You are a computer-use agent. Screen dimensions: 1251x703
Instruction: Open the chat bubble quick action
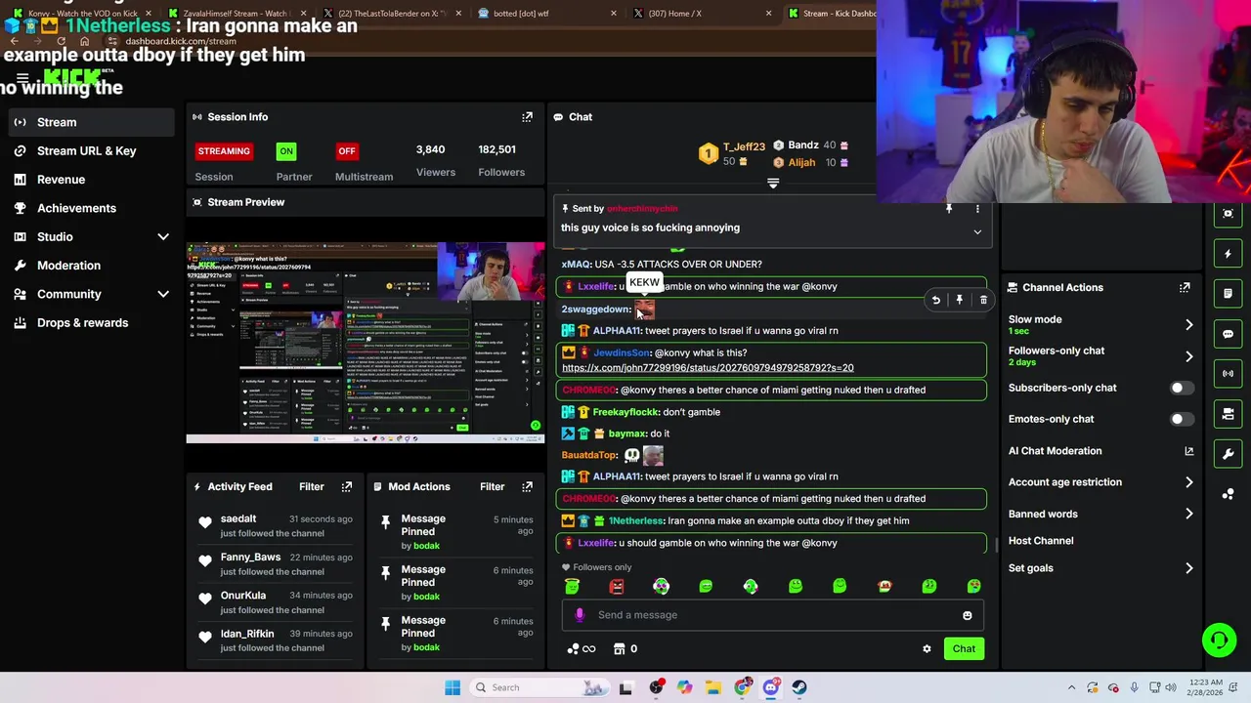(1229, 333)
